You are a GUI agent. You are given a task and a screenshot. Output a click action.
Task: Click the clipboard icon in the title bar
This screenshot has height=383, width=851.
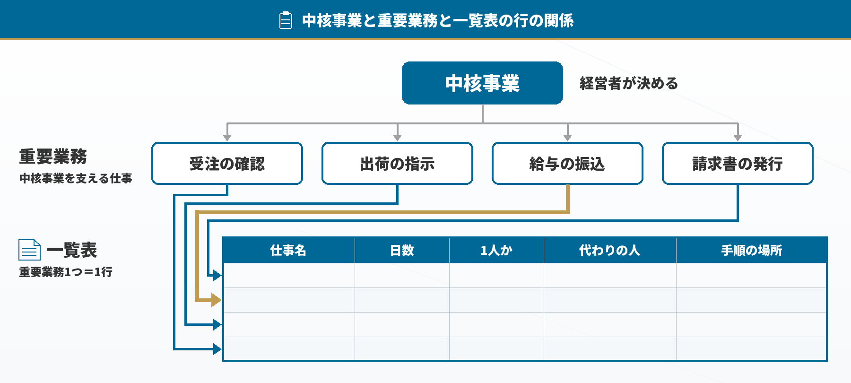pyautogui.click(x=286, y=20)
